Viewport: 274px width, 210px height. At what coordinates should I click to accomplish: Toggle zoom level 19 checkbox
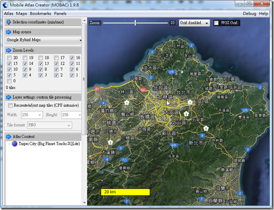coord(25,58)
